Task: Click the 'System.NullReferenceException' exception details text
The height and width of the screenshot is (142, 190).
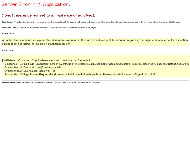Action: pos(58,28)
